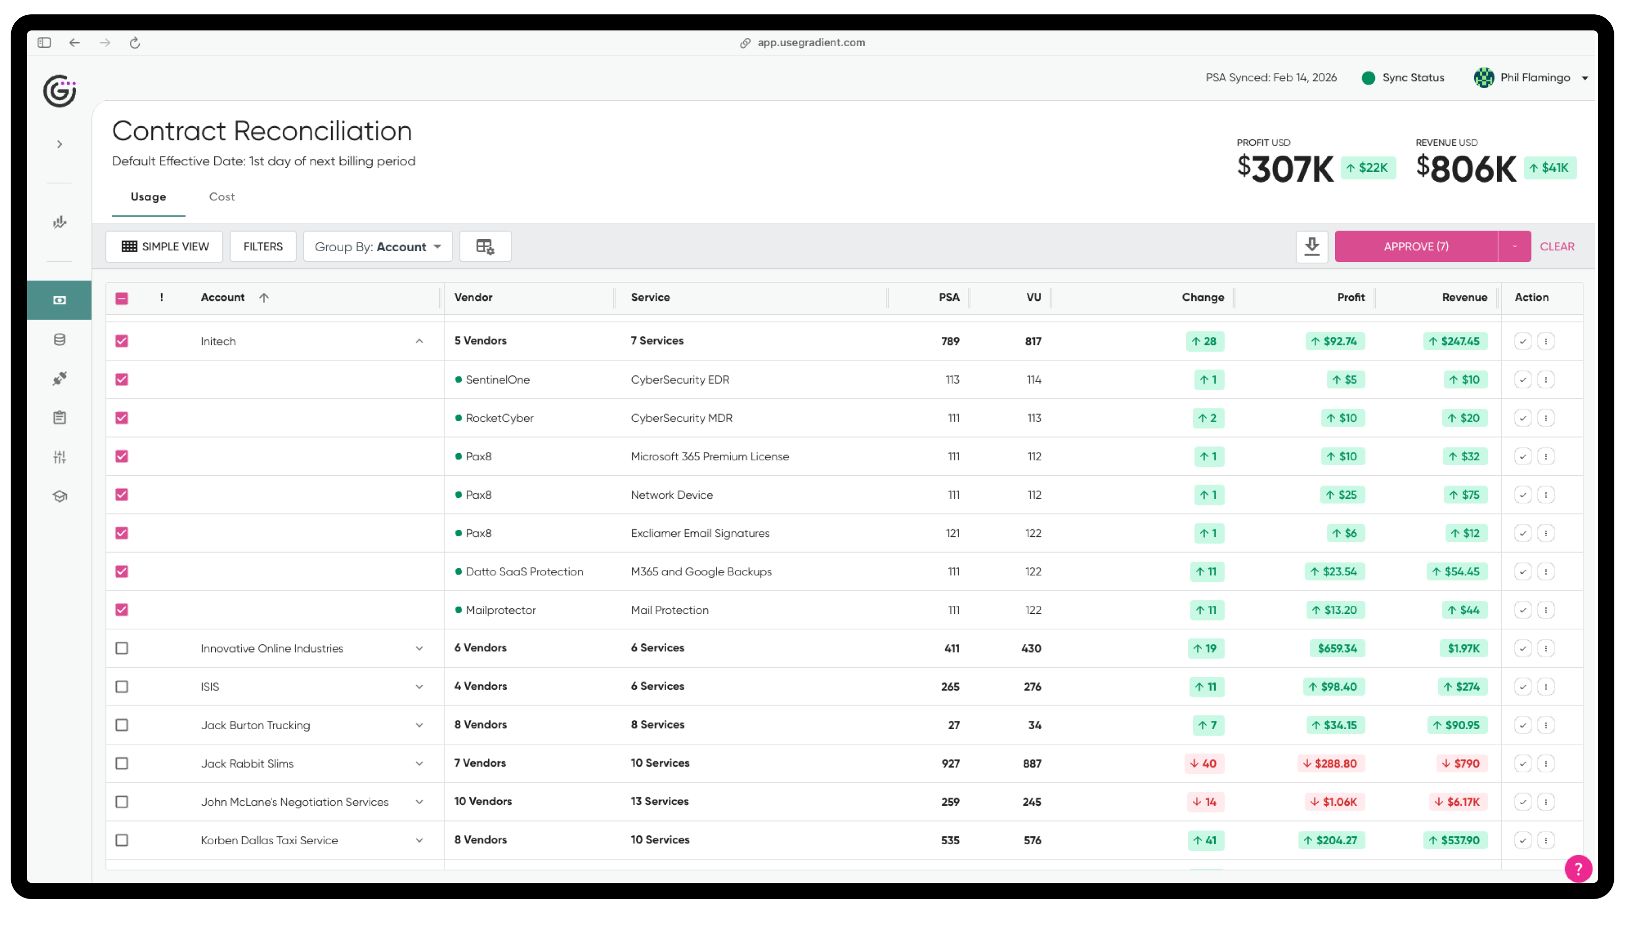Uncheck the Initech account row checkbox
The width and height of the screenshot is (1625, 929).
[x=121, y=341]
